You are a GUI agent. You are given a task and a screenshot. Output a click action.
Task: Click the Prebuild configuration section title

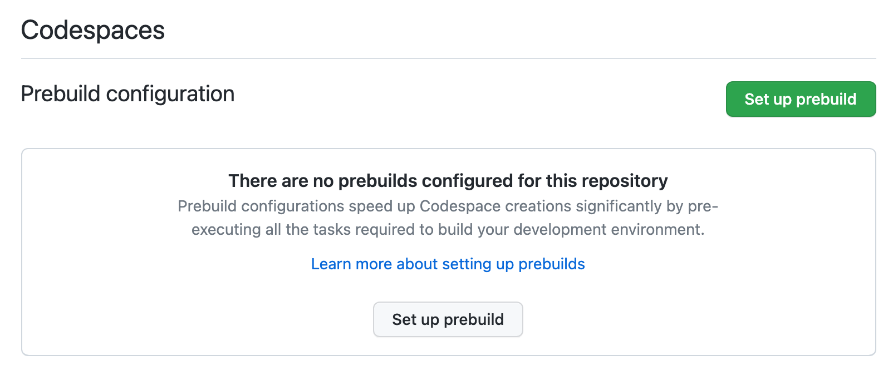coord(127,93)
